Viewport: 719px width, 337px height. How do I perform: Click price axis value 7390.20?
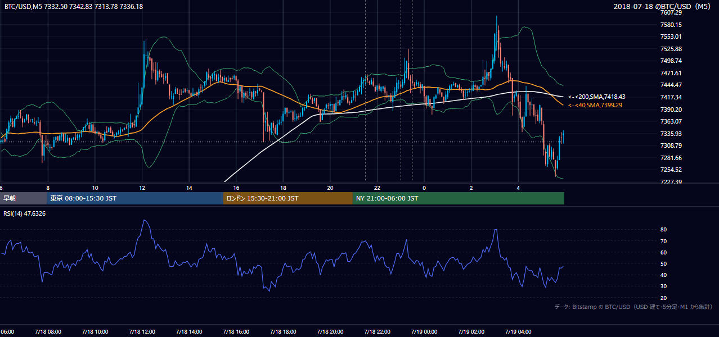tap(671, 110)
